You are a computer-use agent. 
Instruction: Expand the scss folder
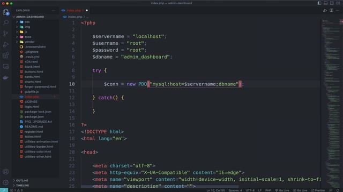point(35,37)
